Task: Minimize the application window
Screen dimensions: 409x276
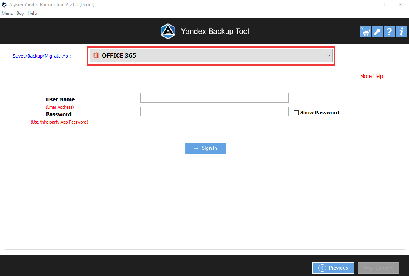Action: tap(366, 5)
